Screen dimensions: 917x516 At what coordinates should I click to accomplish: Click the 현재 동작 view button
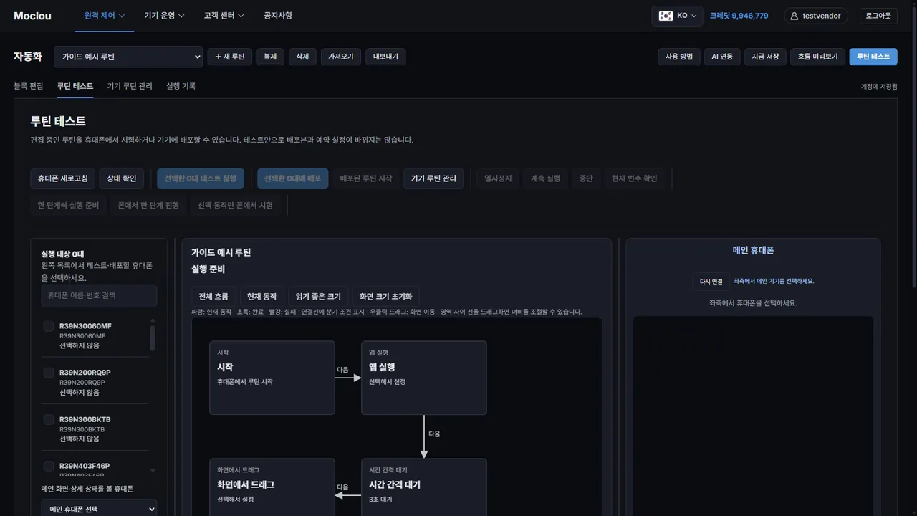pos(261,296)
